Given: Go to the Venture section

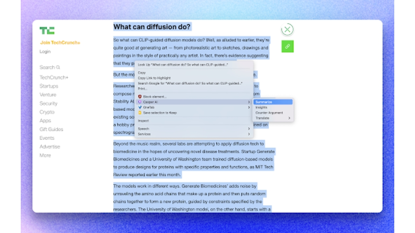Looking at the screenshot, I should click(48, 95).
